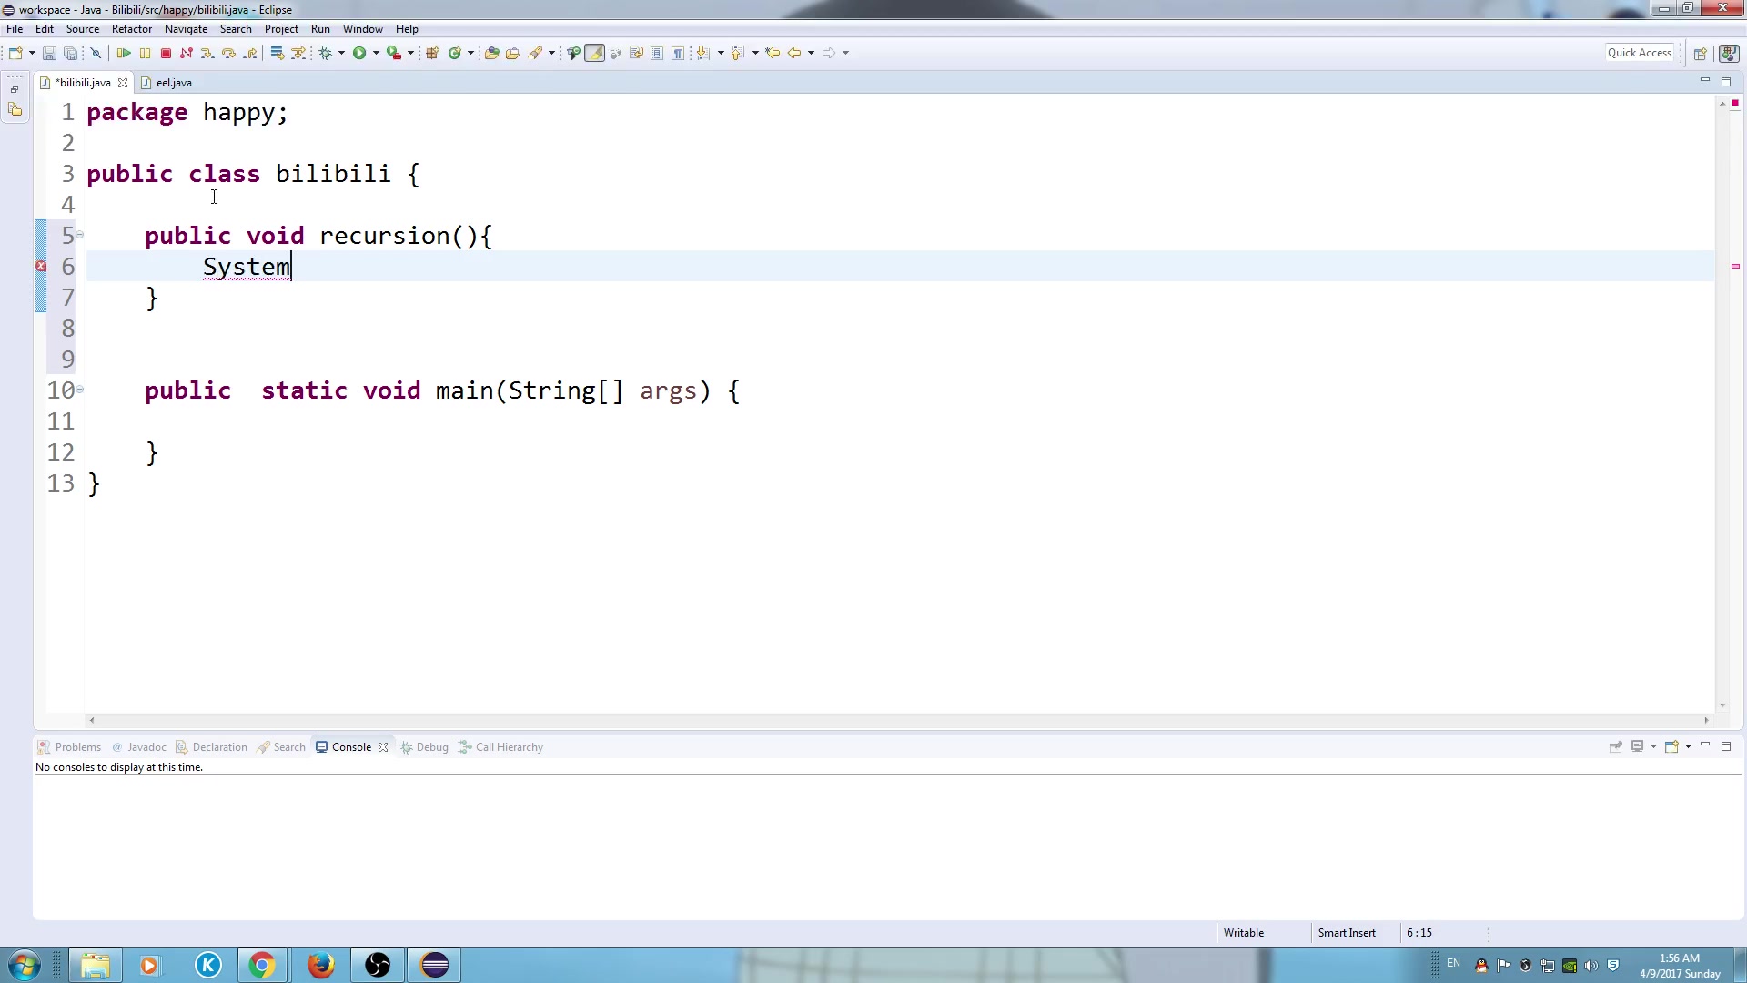Click the Quick Access search field
This screenshot has height=983, width=1747.
click(x=1639, y=53)
